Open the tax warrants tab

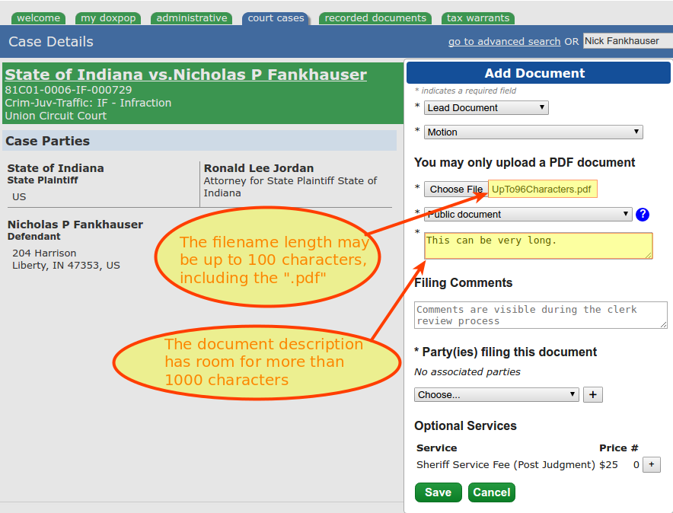(477, 18)
